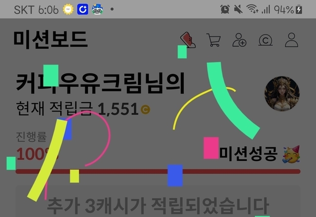Viewport: 316px width, 217px height.
Task: Tap the party face emoji
Action: coord(291,155)
